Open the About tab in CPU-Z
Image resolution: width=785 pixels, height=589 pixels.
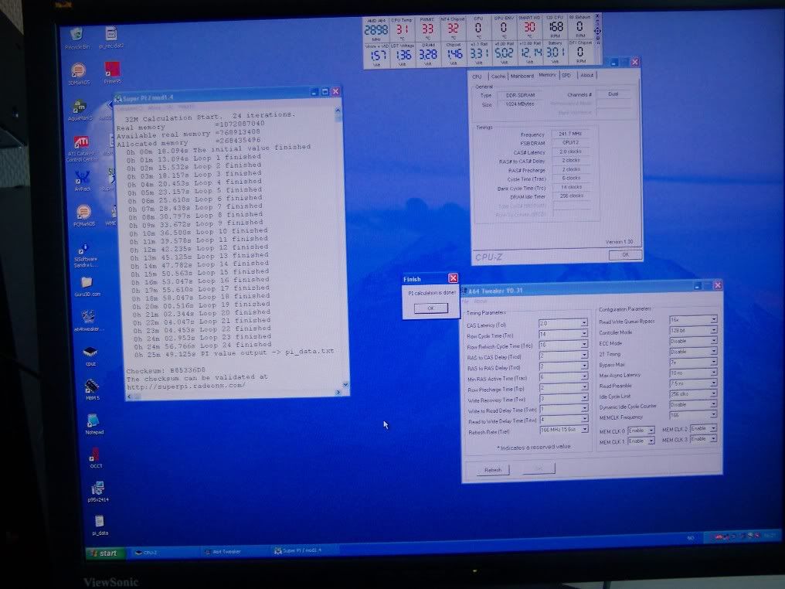(x=586, y=75)
